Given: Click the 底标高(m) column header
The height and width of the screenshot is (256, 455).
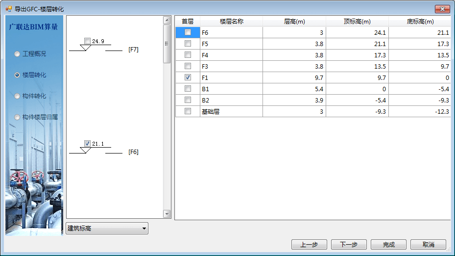Looking at the screenshot, I should [x=420, y=22].
